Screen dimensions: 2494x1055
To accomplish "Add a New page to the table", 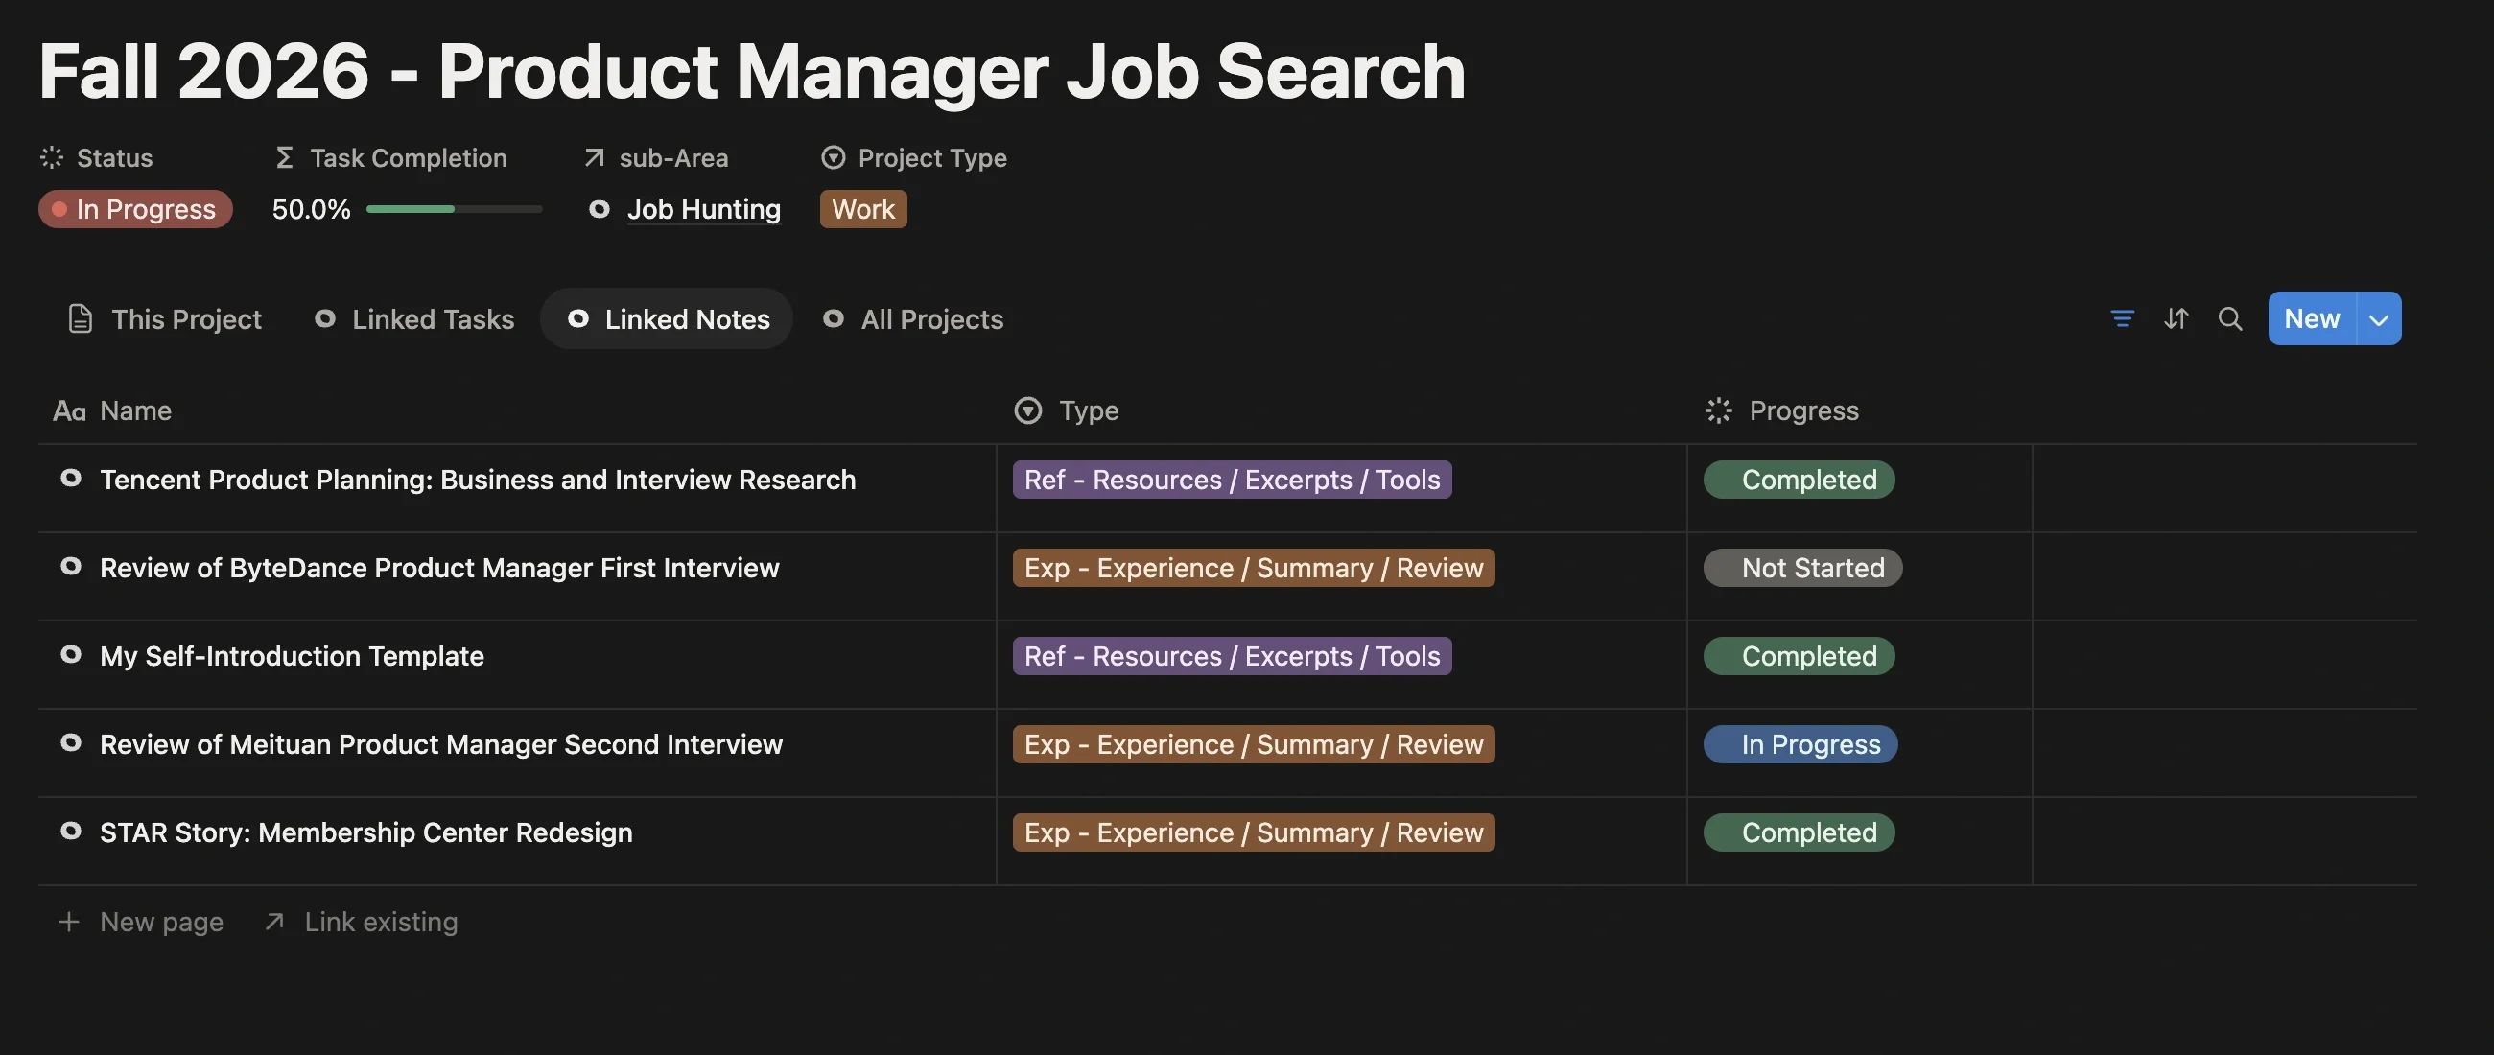I will click(x=141, y=922).
